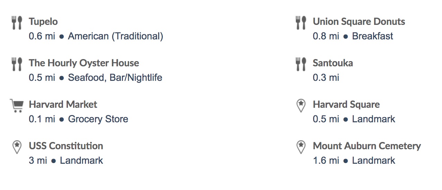
Task: Click the fork-knife icon beside Tupelo
Action: point(17,23)
